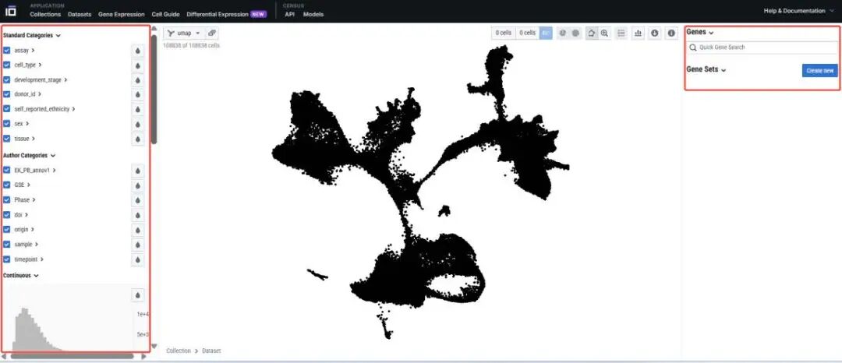Screen dimensions: 842x363
Task: Click the Create new gene set button
Action: click(819, 71)
